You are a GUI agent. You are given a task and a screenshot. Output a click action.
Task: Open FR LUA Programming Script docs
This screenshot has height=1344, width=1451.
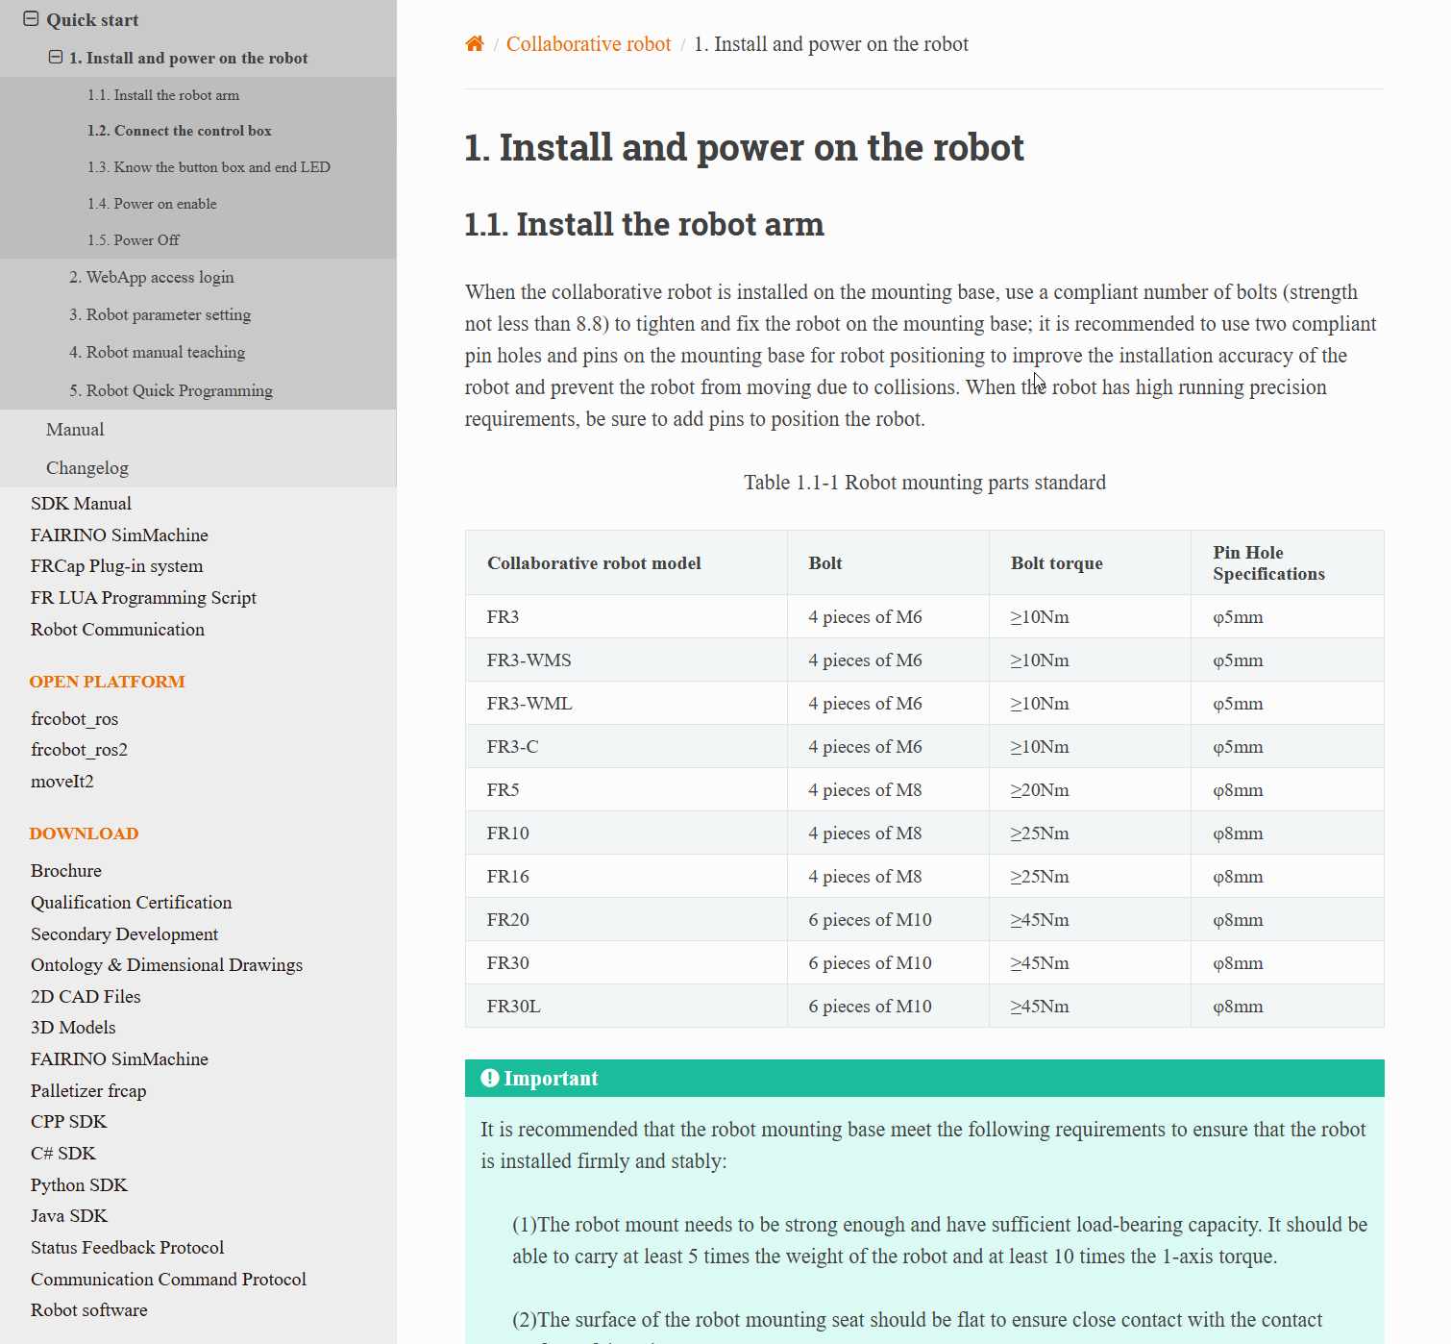[x=143, y=598]
